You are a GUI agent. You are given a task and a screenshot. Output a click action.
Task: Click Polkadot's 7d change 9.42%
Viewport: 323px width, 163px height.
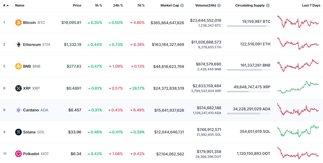(137, 154)
